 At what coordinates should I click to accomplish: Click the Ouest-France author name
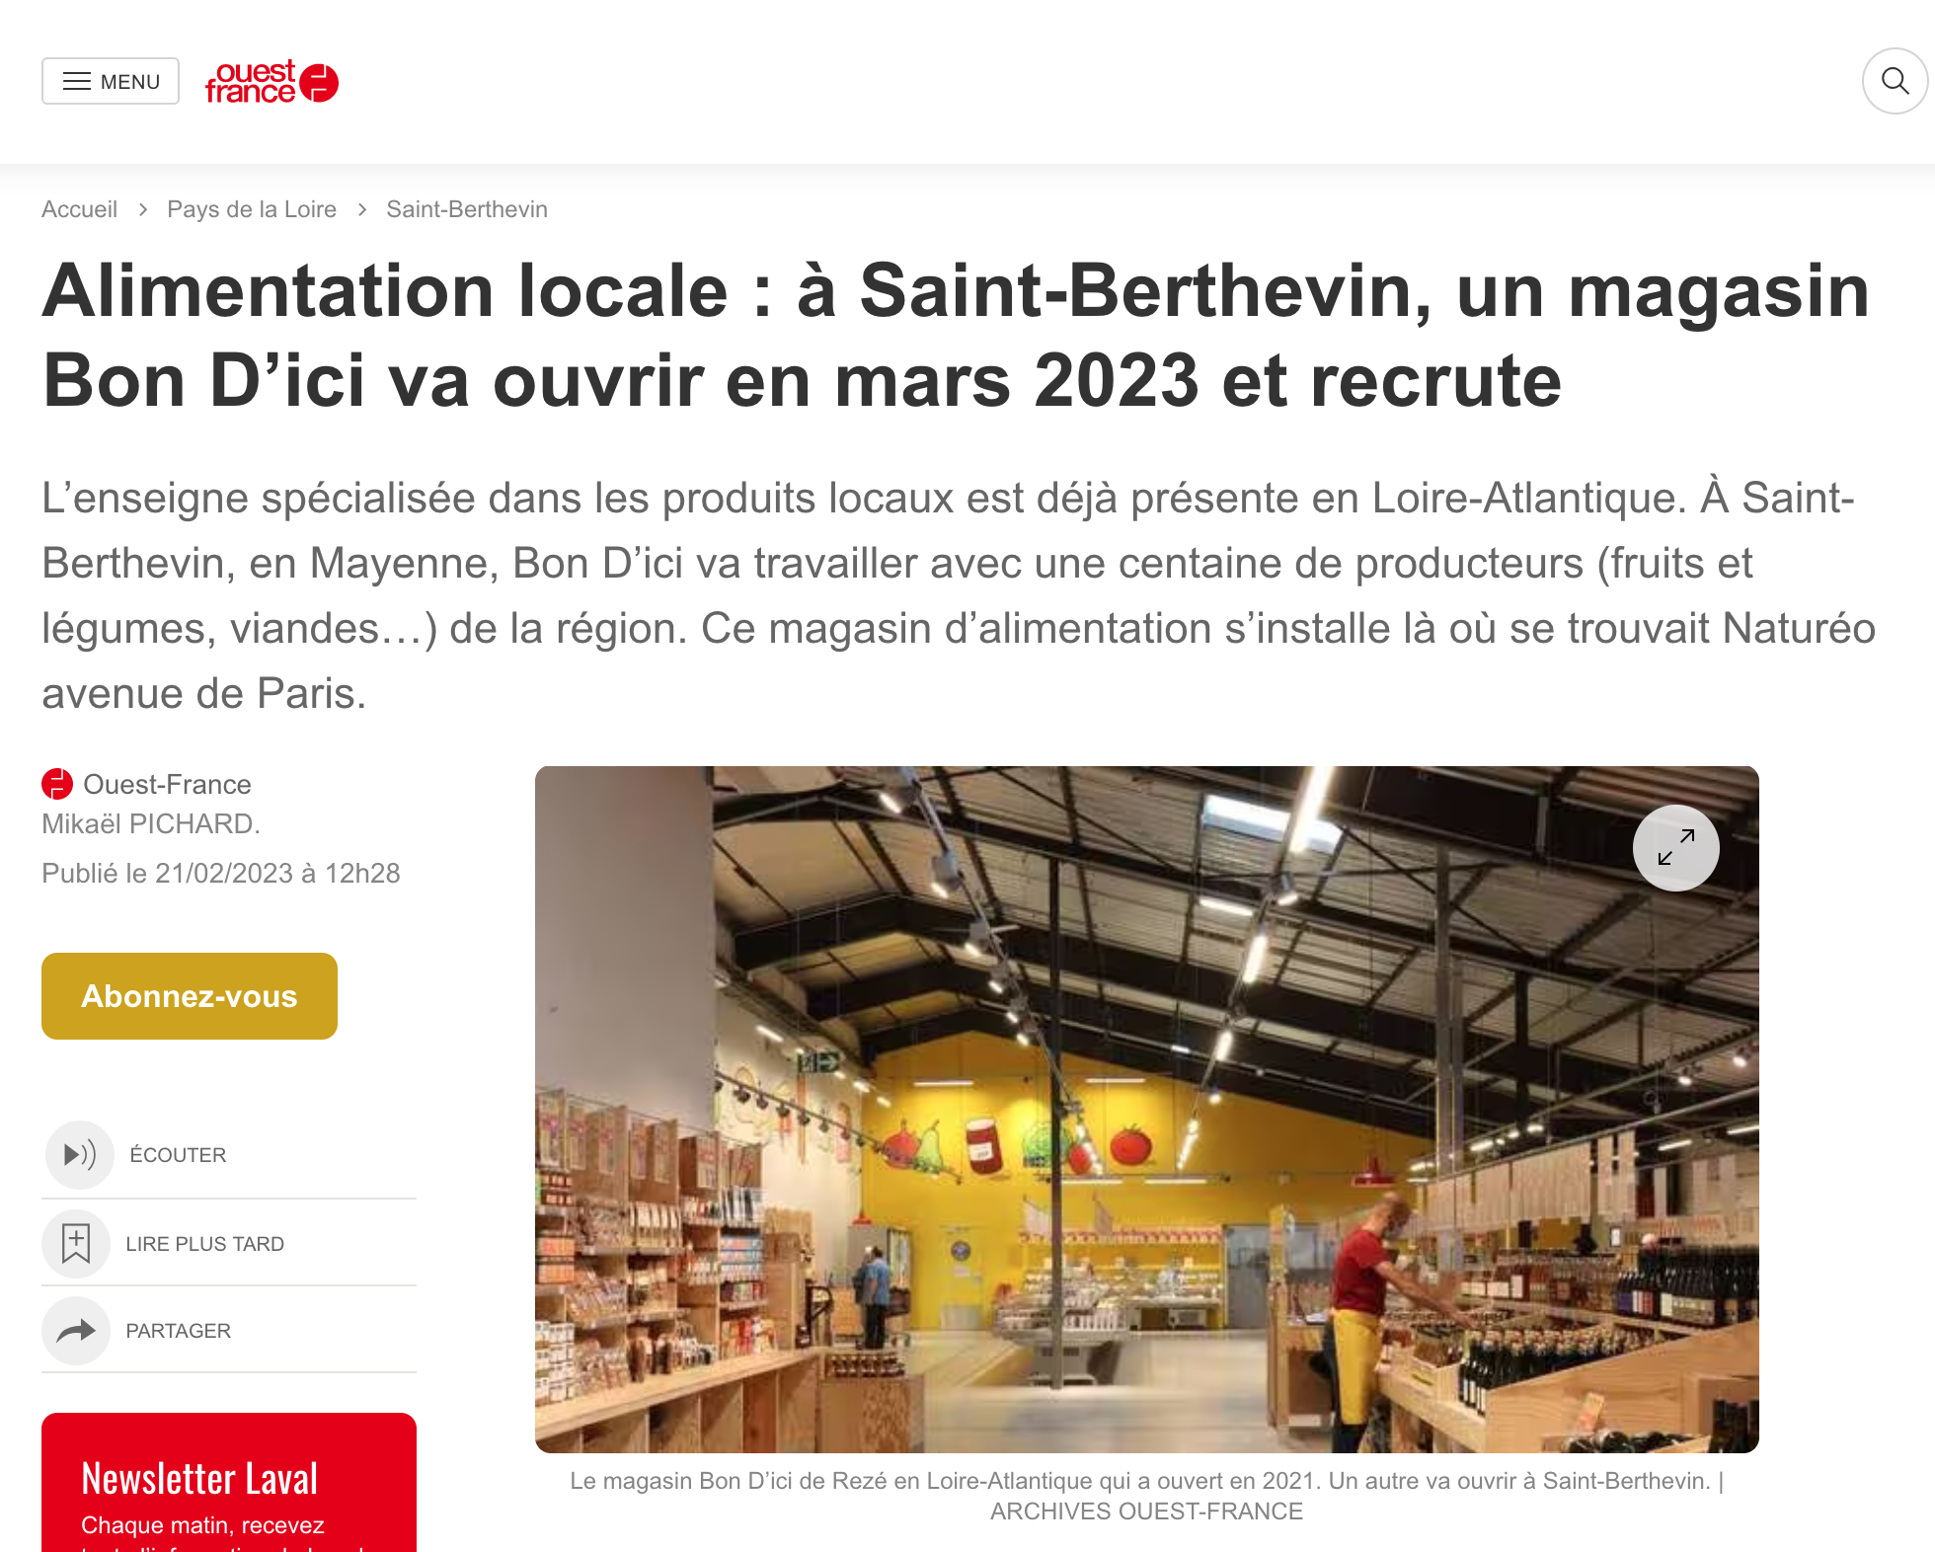tap(167, 784)
